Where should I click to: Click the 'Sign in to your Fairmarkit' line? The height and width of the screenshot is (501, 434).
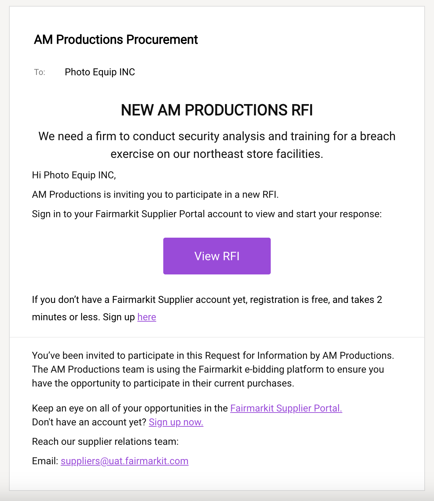pyautogui.click(x=207, y=214)
